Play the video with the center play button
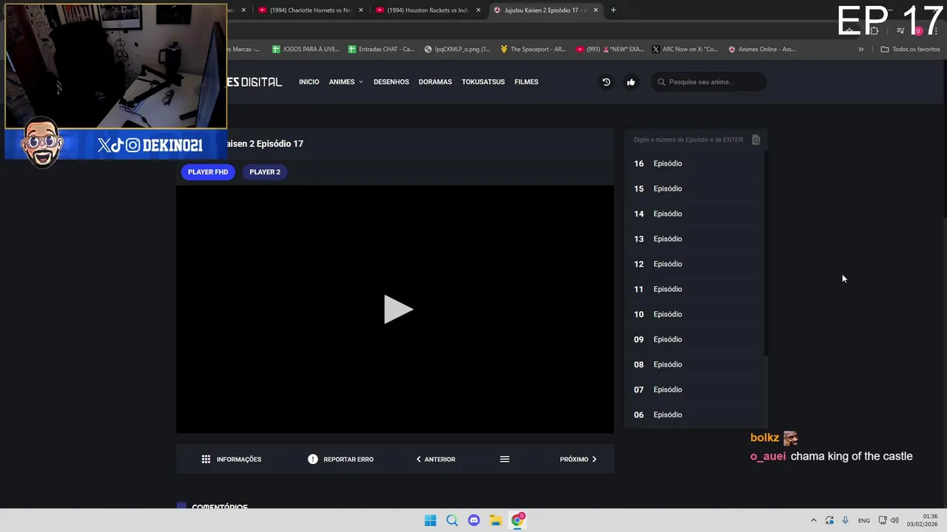This screenshot has height=532, width=947. 398,310
